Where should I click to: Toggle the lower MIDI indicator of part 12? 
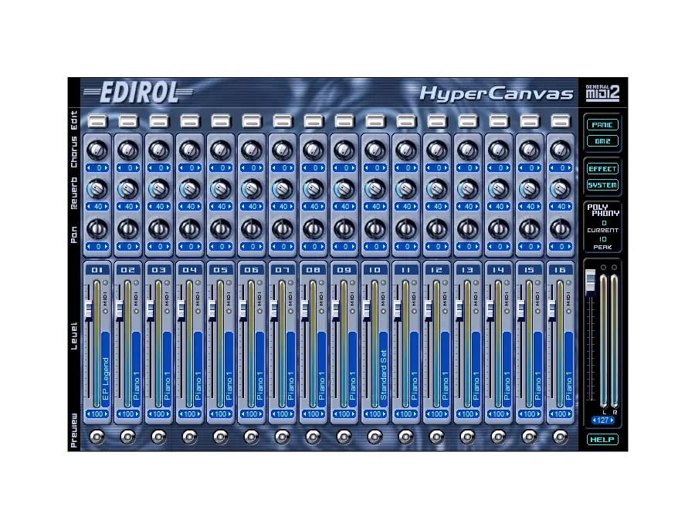click(x=445, y=312)
